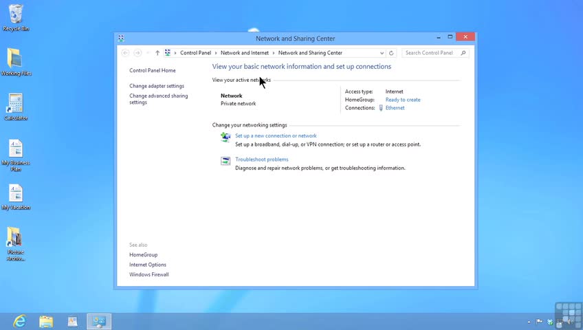Image resolution: width=583 pixels, height=330 pixels.
Task: Open Change advanced sharing settings
Action: click(x=158, y=99)
